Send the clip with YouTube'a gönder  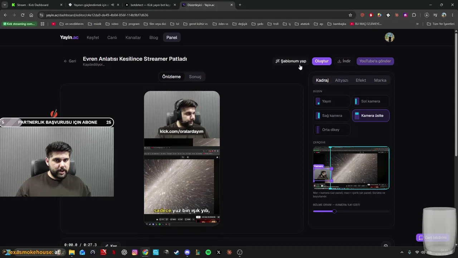pyautogui.click(x=375, y=61)
